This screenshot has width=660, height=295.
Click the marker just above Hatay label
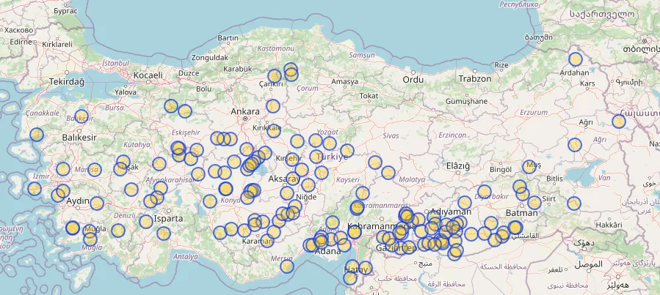353,266
